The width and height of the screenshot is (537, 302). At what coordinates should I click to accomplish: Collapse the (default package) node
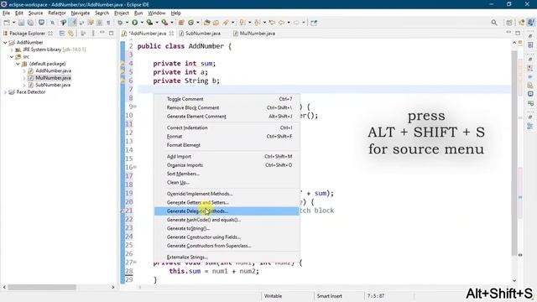click(x=18, y=64)
